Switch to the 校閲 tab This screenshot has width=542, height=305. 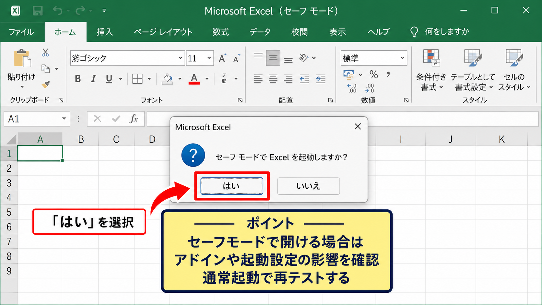point(299,32)
